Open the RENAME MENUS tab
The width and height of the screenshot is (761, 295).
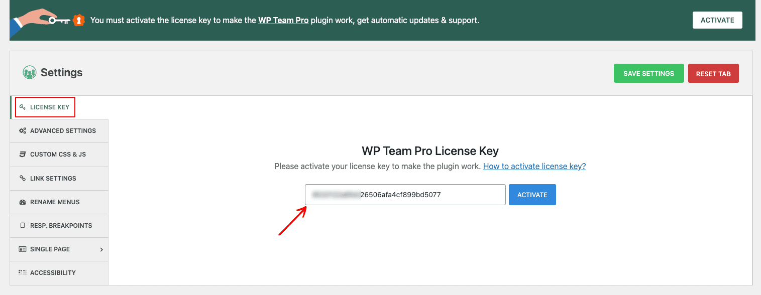pos(59,202)
